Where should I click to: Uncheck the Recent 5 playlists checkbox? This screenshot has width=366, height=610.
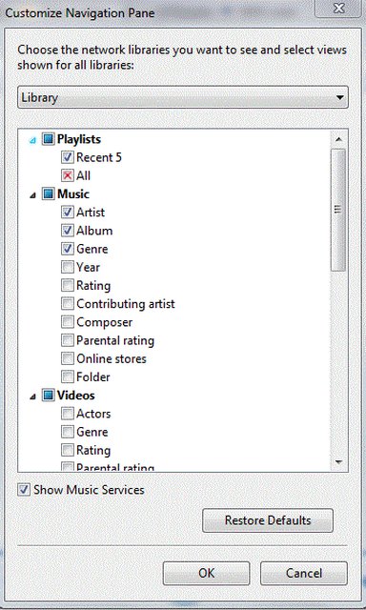click(68, 157)
